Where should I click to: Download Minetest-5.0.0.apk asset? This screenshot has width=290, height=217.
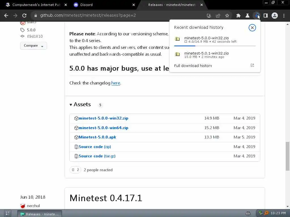97,137
